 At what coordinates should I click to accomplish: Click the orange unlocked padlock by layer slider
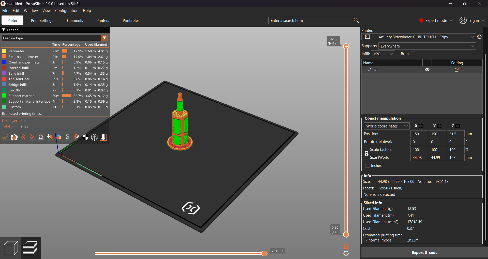coord(346,246)
